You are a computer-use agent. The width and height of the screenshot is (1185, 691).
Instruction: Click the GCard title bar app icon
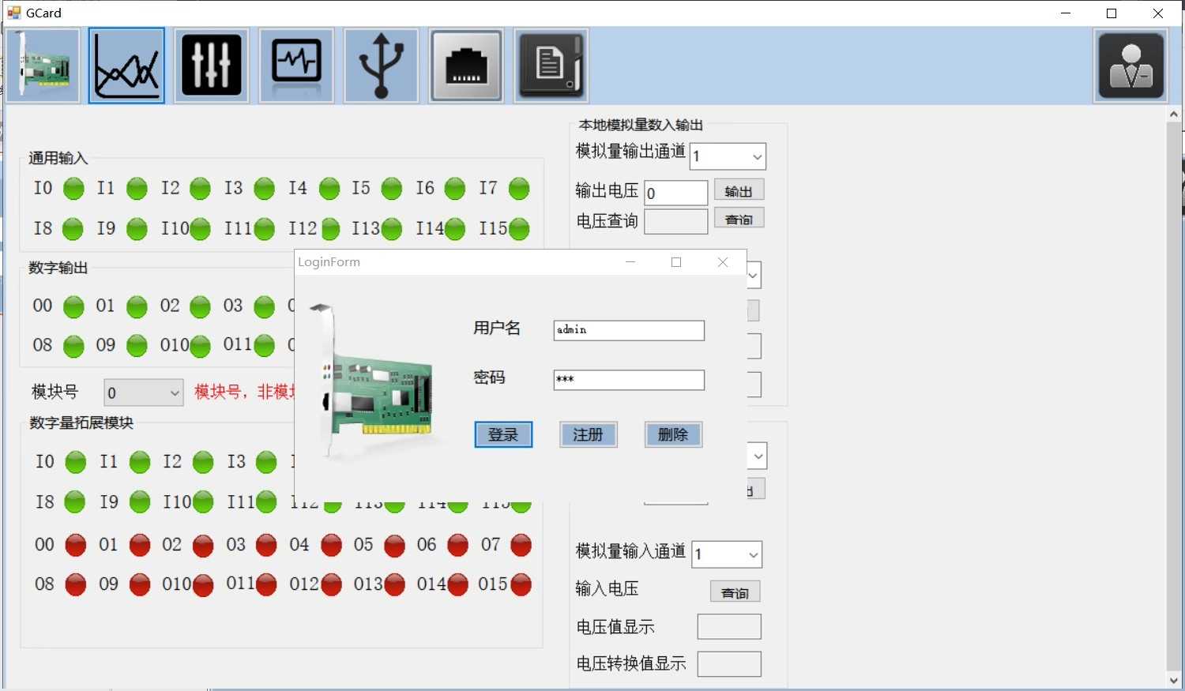(x=14, y=13)
